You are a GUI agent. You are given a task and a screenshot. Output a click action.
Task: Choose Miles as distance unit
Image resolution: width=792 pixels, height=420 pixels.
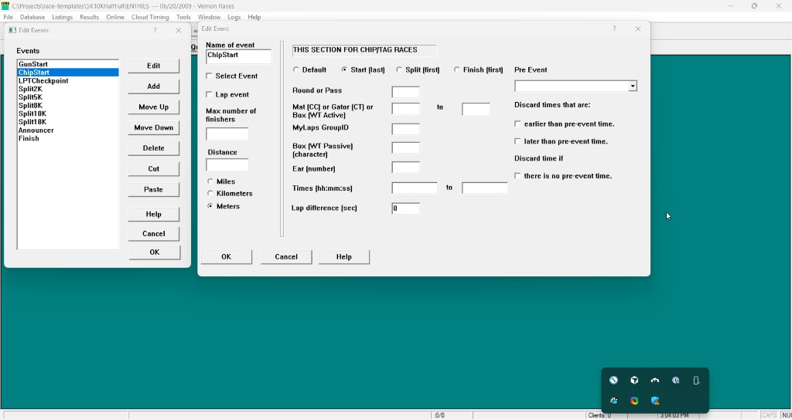click(x=210, y=181)
